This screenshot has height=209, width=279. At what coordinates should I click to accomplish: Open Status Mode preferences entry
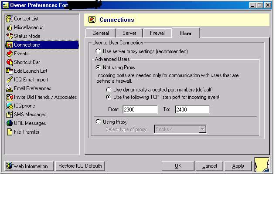point(27,36)
